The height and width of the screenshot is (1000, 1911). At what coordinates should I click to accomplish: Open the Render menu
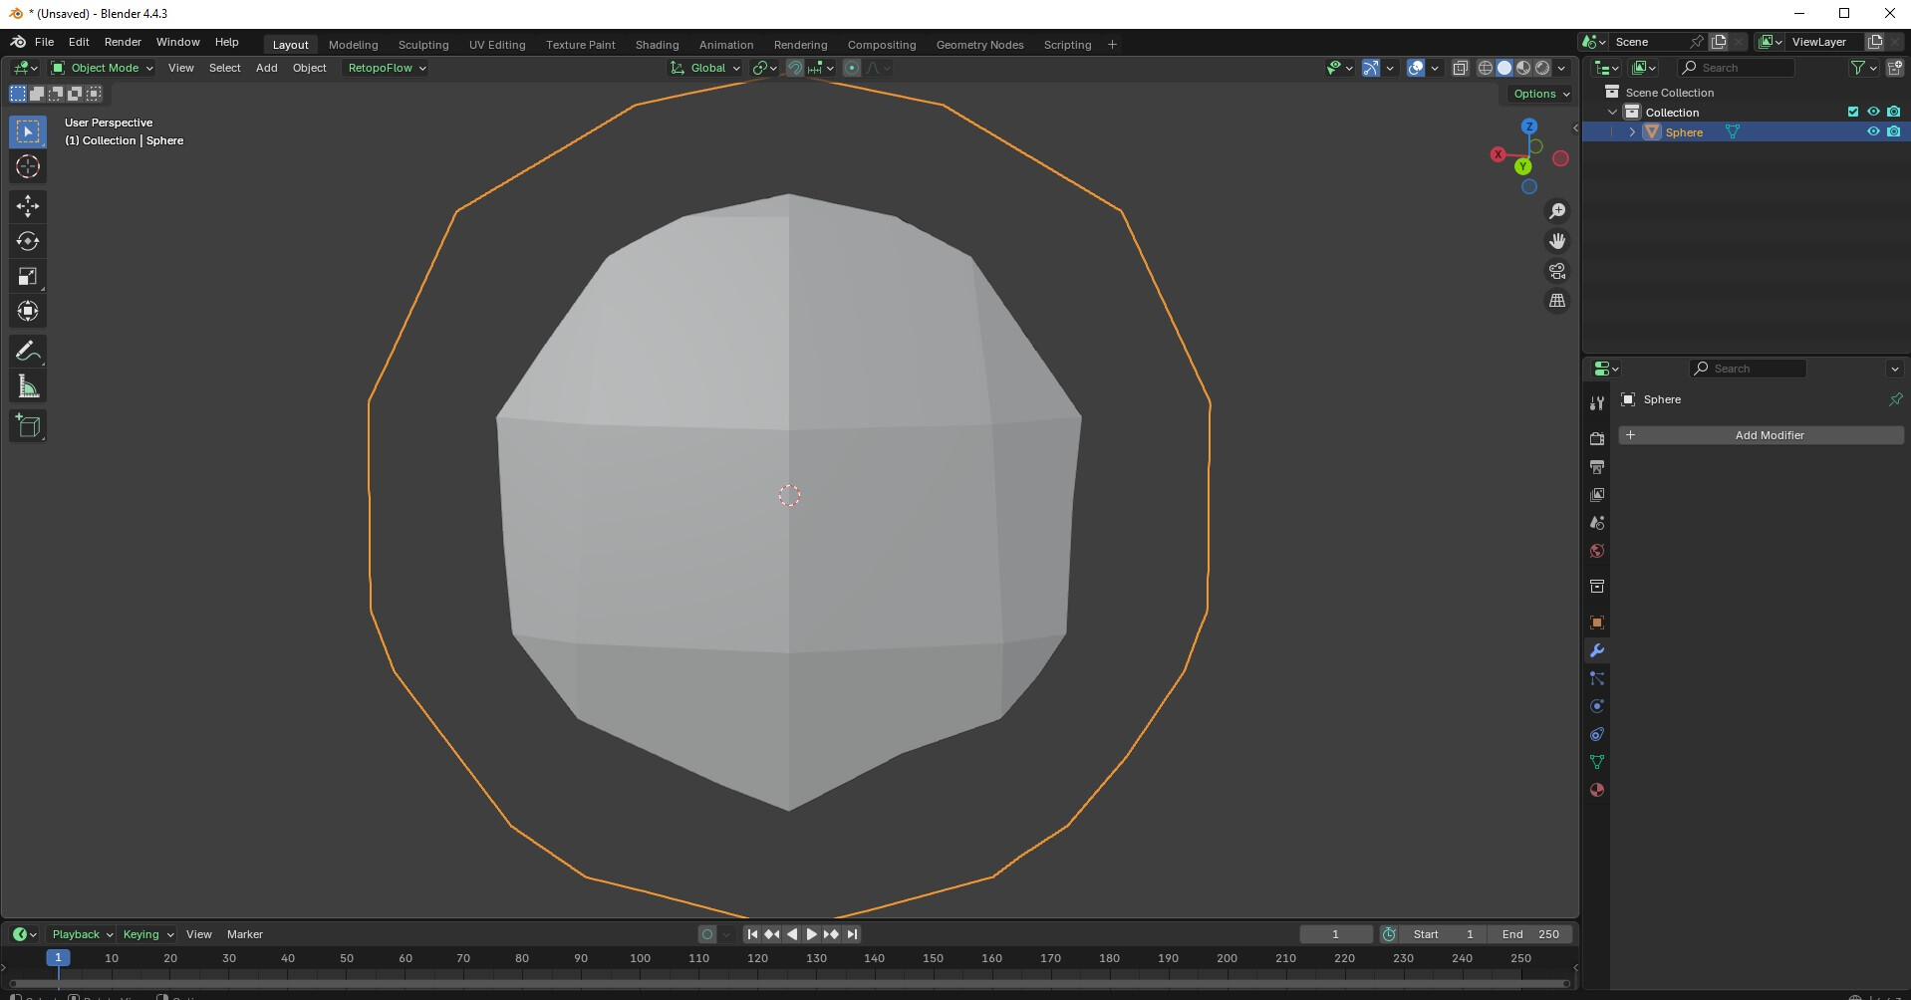(x=123, y=42)
